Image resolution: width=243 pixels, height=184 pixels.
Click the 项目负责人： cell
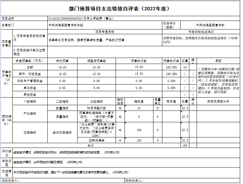click(x=63, y=181)
